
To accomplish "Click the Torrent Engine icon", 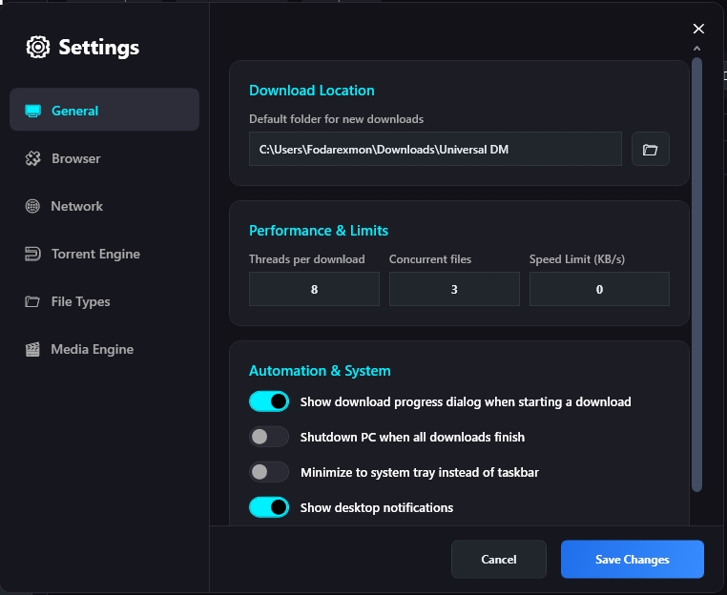I will click(32, 254).
